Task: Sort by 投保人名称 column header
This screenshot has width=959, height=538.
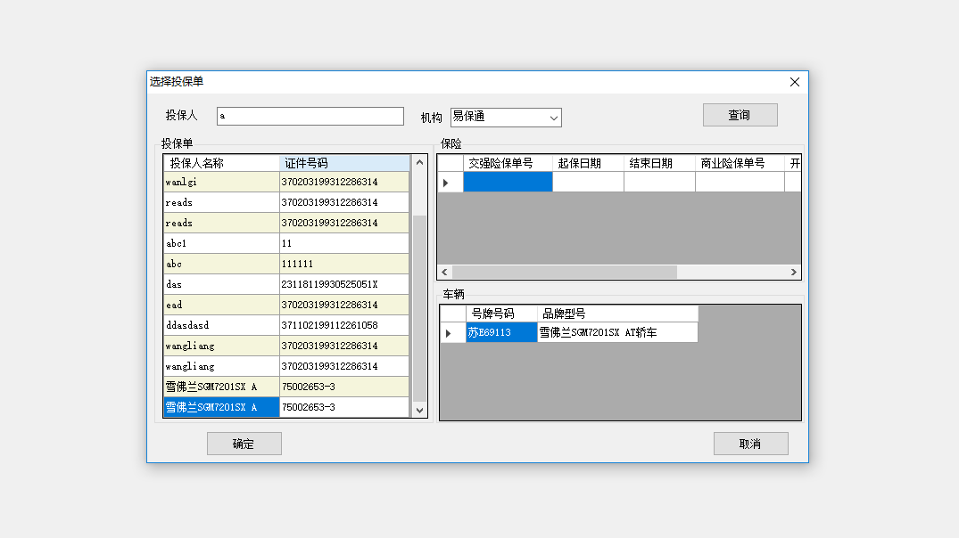Action: click(x=221, y=163)
